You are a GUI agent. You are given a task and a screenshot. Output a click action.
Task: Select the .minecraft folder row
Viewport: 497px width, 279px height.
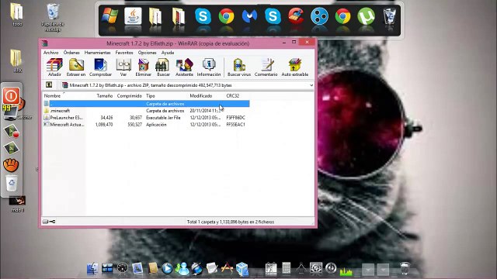click(x=146, y=111)
